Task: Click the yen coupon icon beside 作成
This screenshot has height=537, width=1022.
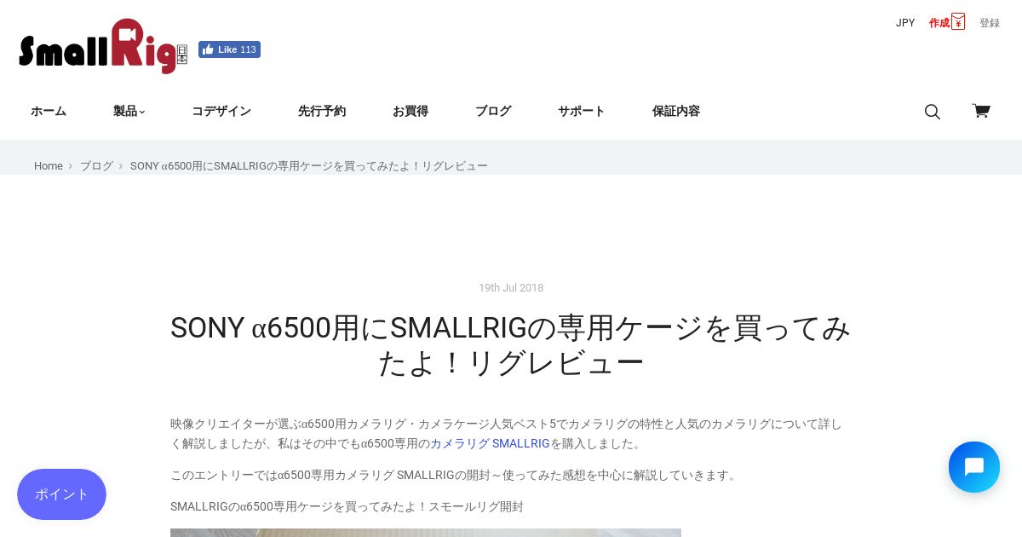Action: [958, 21]
